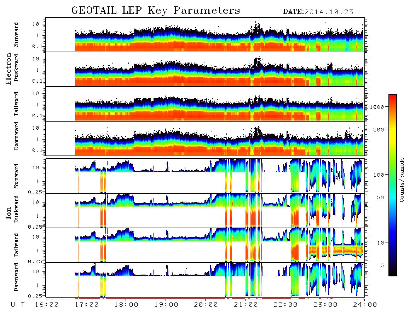The image size is (404, 311).
Task: Click the Electron "Sunward" panel label
Action: (16, 35)
